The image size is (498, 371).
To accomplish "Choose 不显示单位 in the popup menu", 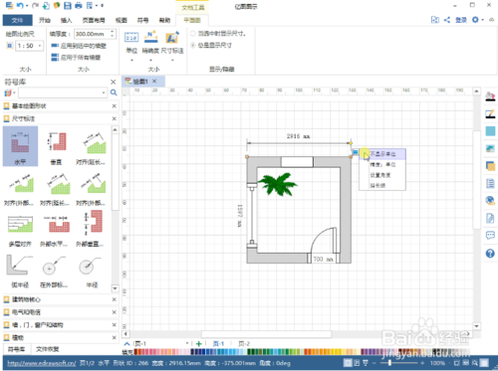I will click(x=382, y=154).
